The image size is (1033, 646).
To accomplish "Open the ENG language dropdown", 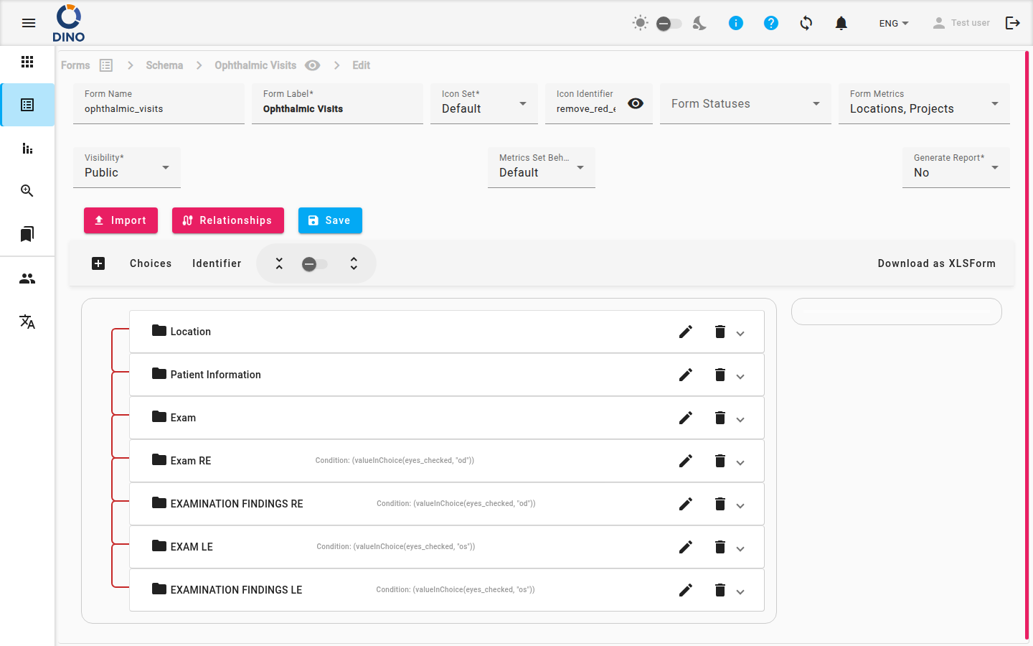I will coord(894,23).
